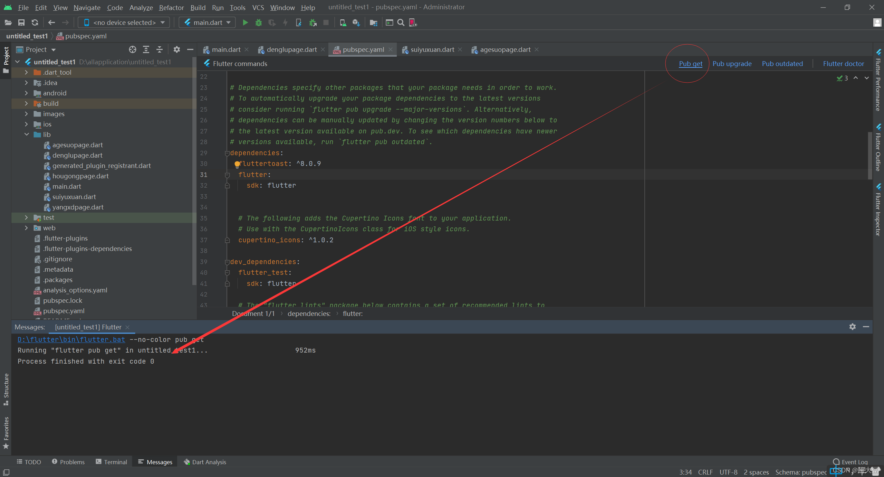Click the Save All toolbar icon
Image resolution: width=884 pixels, height=477 pixels.
[x=21, y=22]
